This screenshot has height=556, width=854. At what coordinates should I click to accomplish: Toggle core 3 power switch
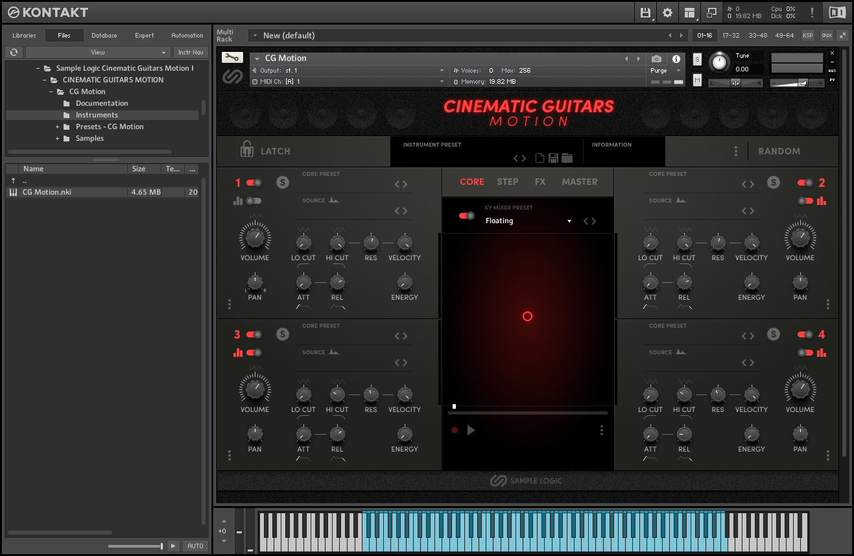254,335
